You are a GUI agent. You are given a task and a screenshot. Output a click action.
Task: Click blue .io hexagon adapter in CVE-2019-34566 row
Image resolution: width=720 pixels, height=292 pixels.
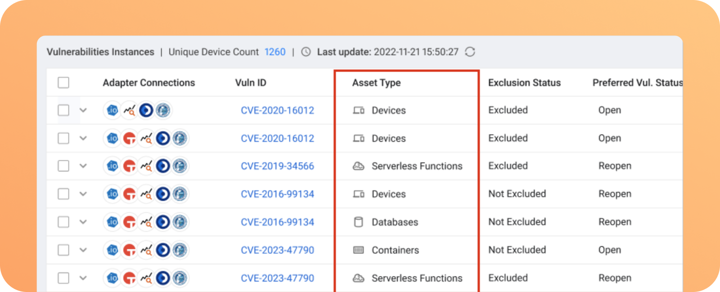[112, 166]
